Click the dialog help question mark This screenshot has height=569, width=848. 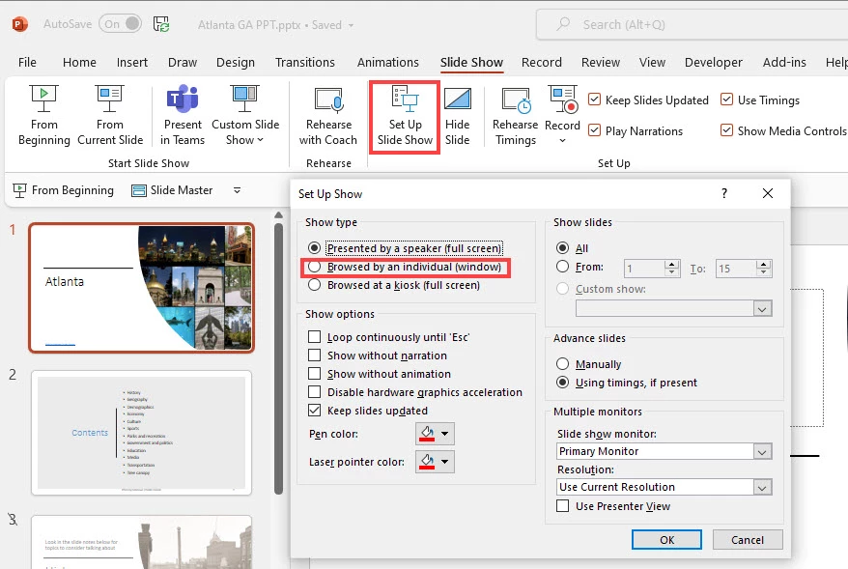click(x=724, y=193)
